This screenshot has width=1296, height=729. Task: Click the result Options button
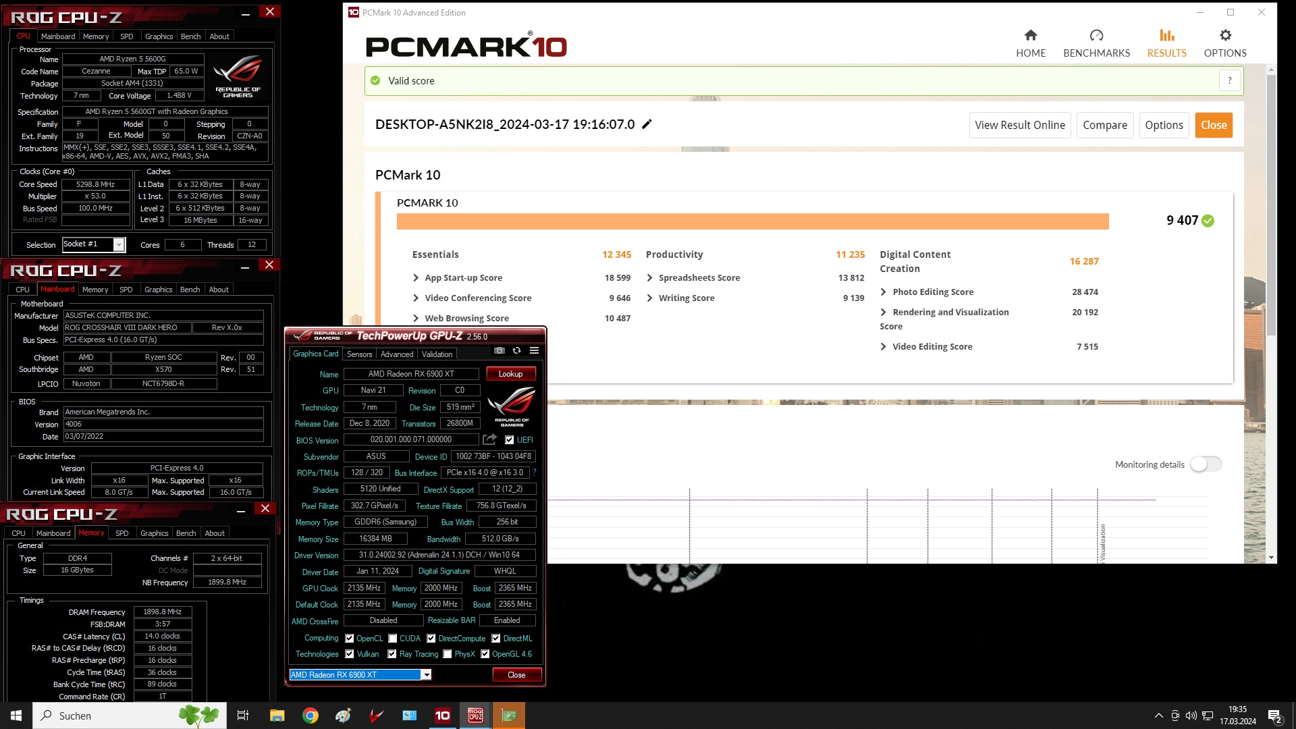point(1164,125)
